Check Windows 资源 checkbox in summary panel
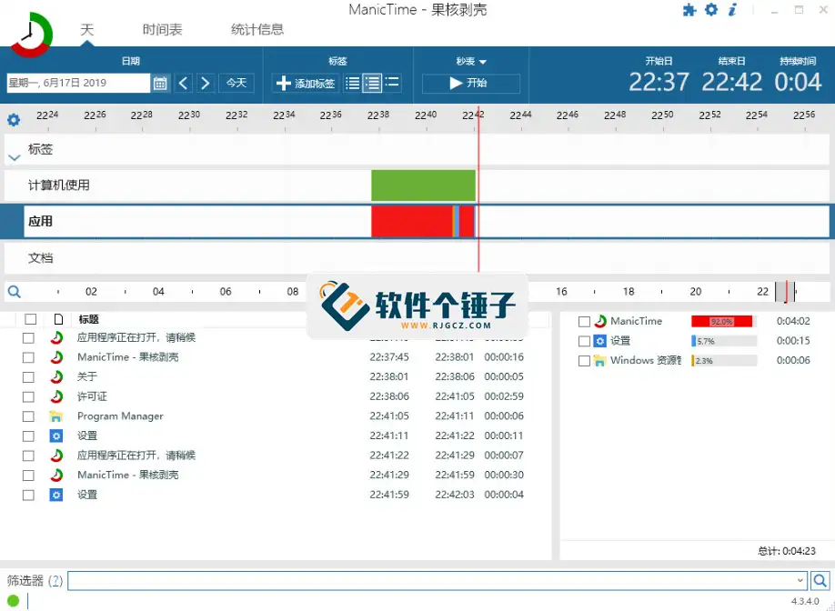Screen dimensions: 835x611 tap(584, 361)
